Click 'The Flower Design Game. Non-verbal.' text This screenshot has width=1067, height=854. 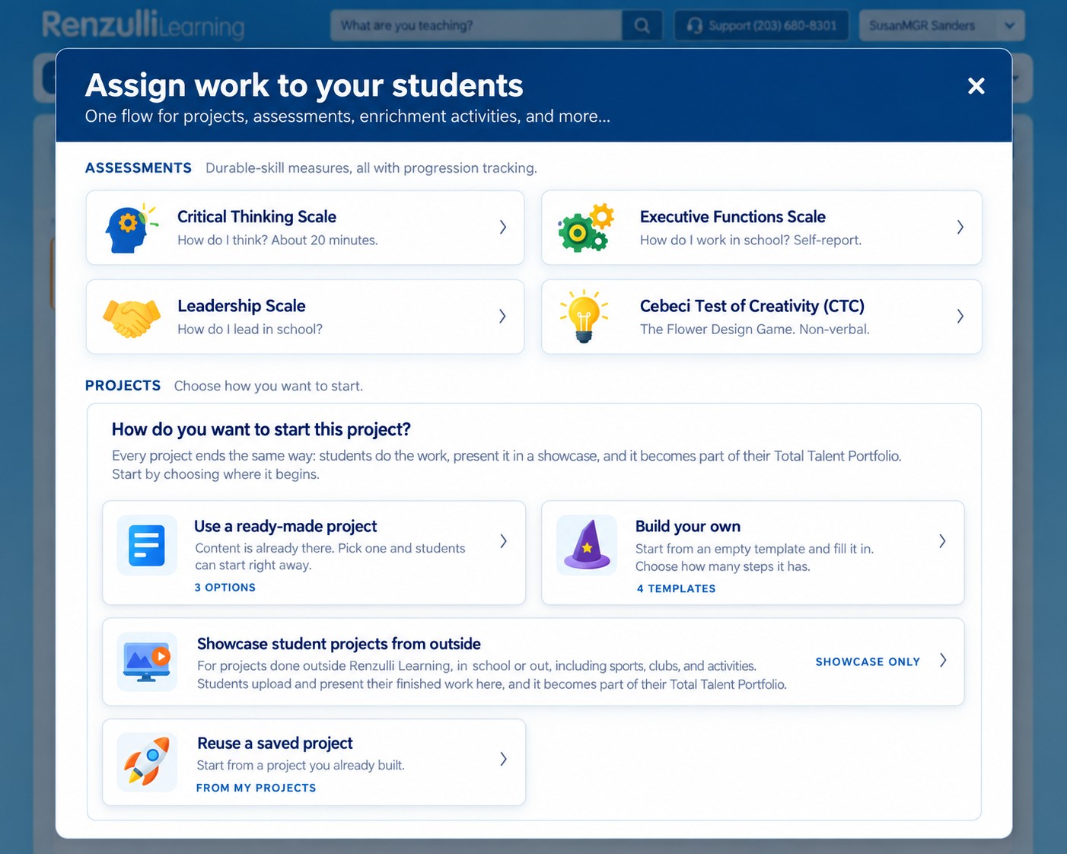755,330
